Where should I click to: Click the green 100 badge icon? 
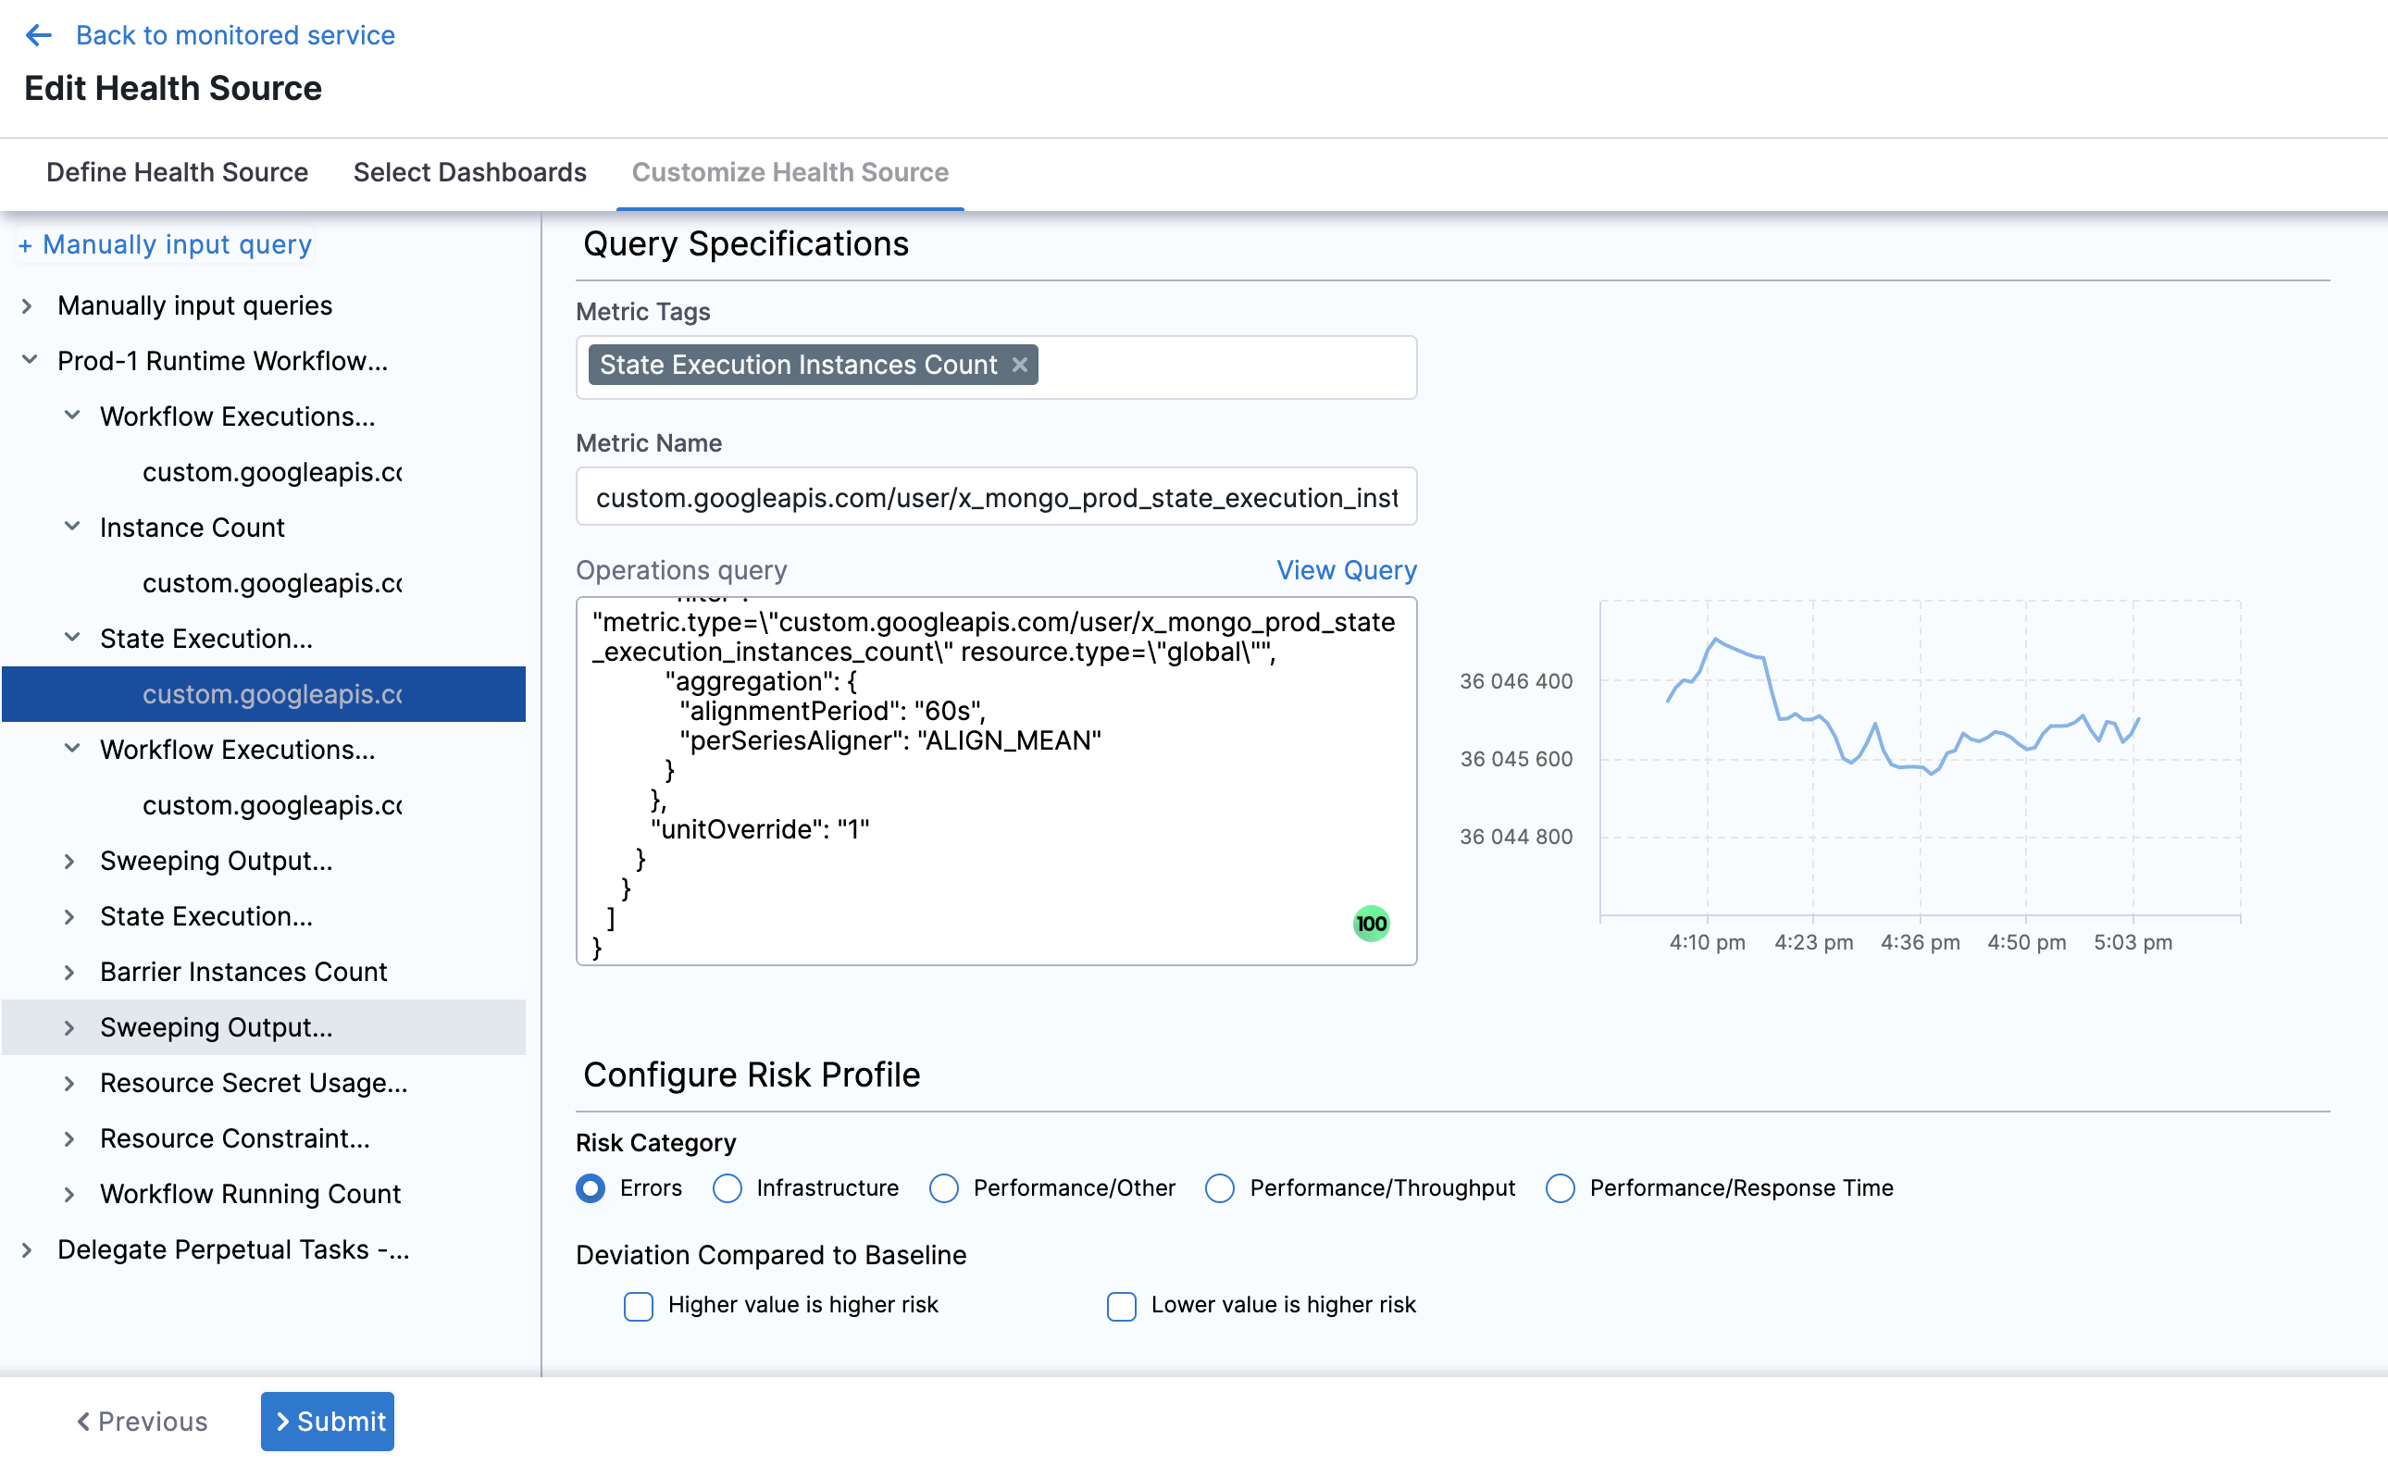[x=1370, y=923]
